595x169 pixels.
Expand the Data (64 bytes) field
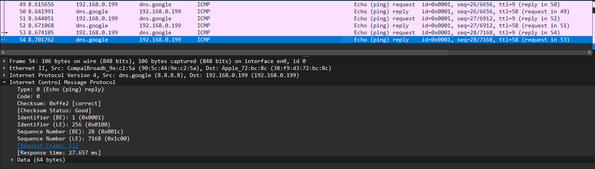click(x=12, y=160)
